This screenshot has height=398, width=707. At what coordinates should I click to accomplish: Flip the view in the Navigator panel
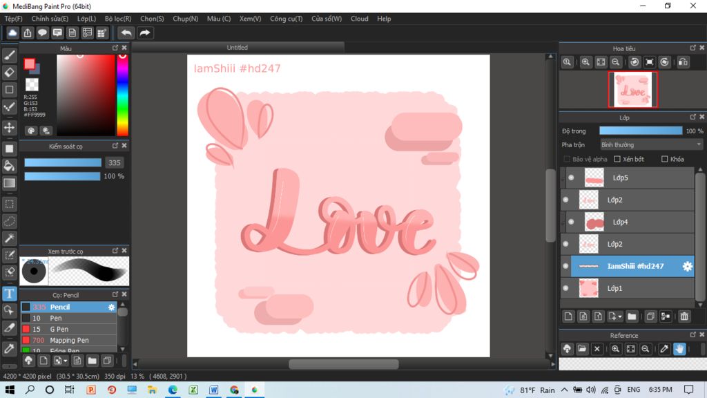(683, 62)
